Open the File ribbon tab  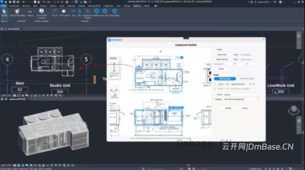point(4,6)
